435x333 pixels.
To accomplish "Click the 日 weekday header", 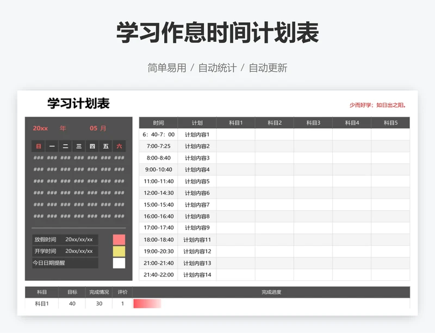I will (38, 146).
